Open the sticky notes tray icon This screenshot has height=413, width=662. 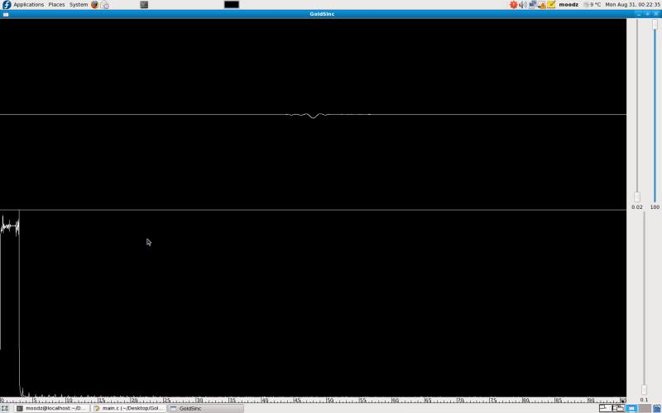click(x=551, y=5)
